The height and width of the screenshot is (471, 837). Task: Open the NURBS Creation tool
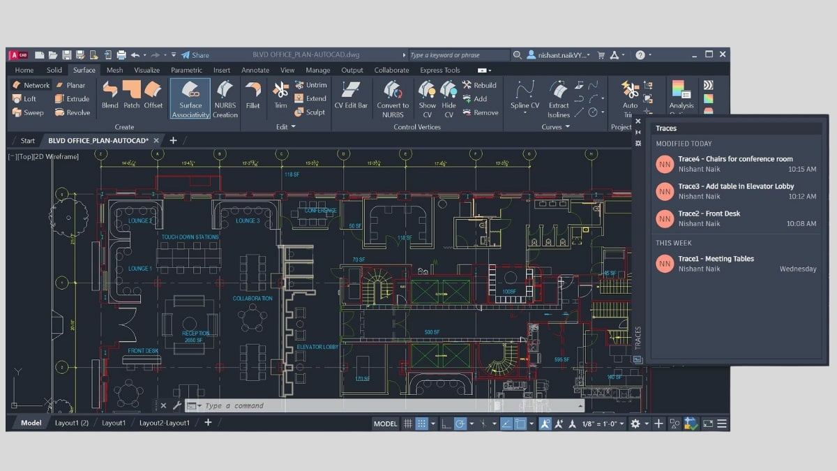point(225,99)
